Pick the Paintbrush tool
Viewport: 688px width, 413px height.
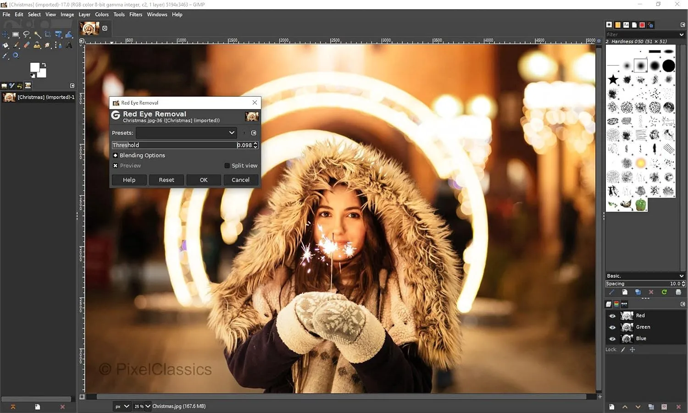16,45
